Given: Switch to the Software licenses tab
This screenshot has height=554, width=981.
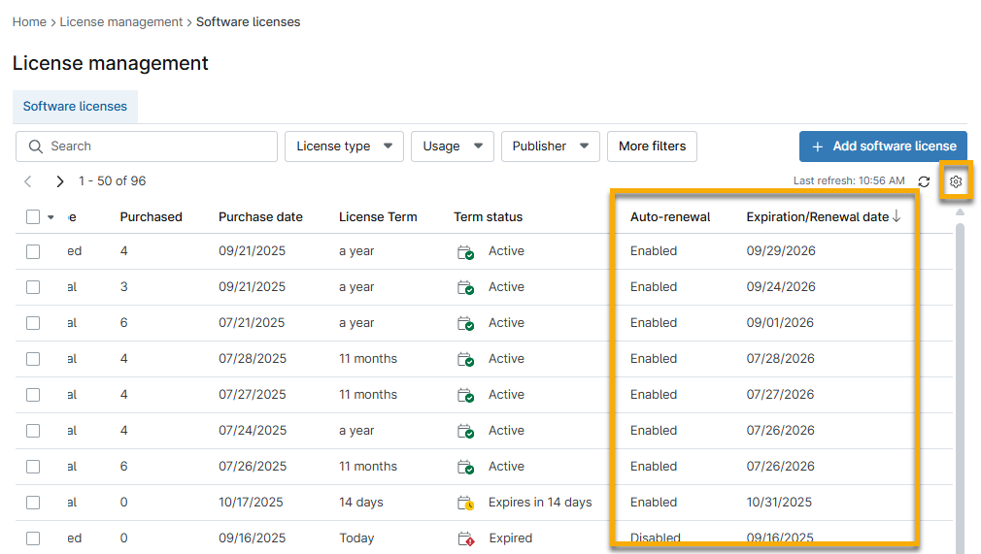Looking at the screenshot, I should coord(75,107).
